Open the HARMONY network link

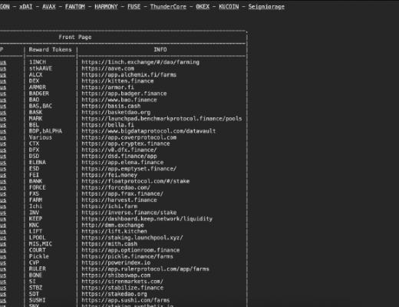pyautogui.click(x=106, y=7)
